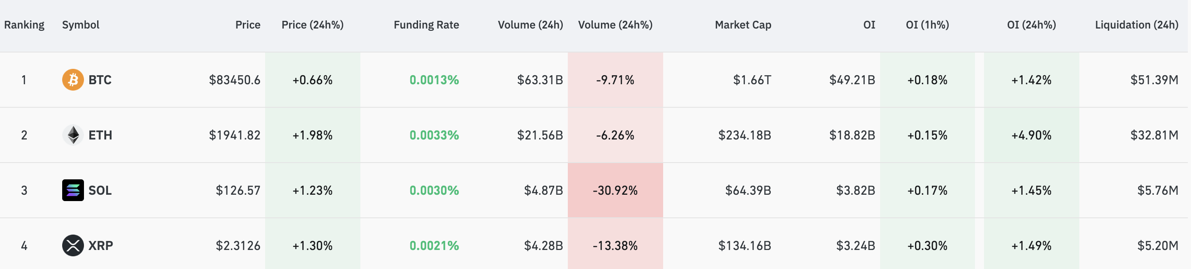
Task: Select the BTC ticker symbol
Action: [100, 80]
